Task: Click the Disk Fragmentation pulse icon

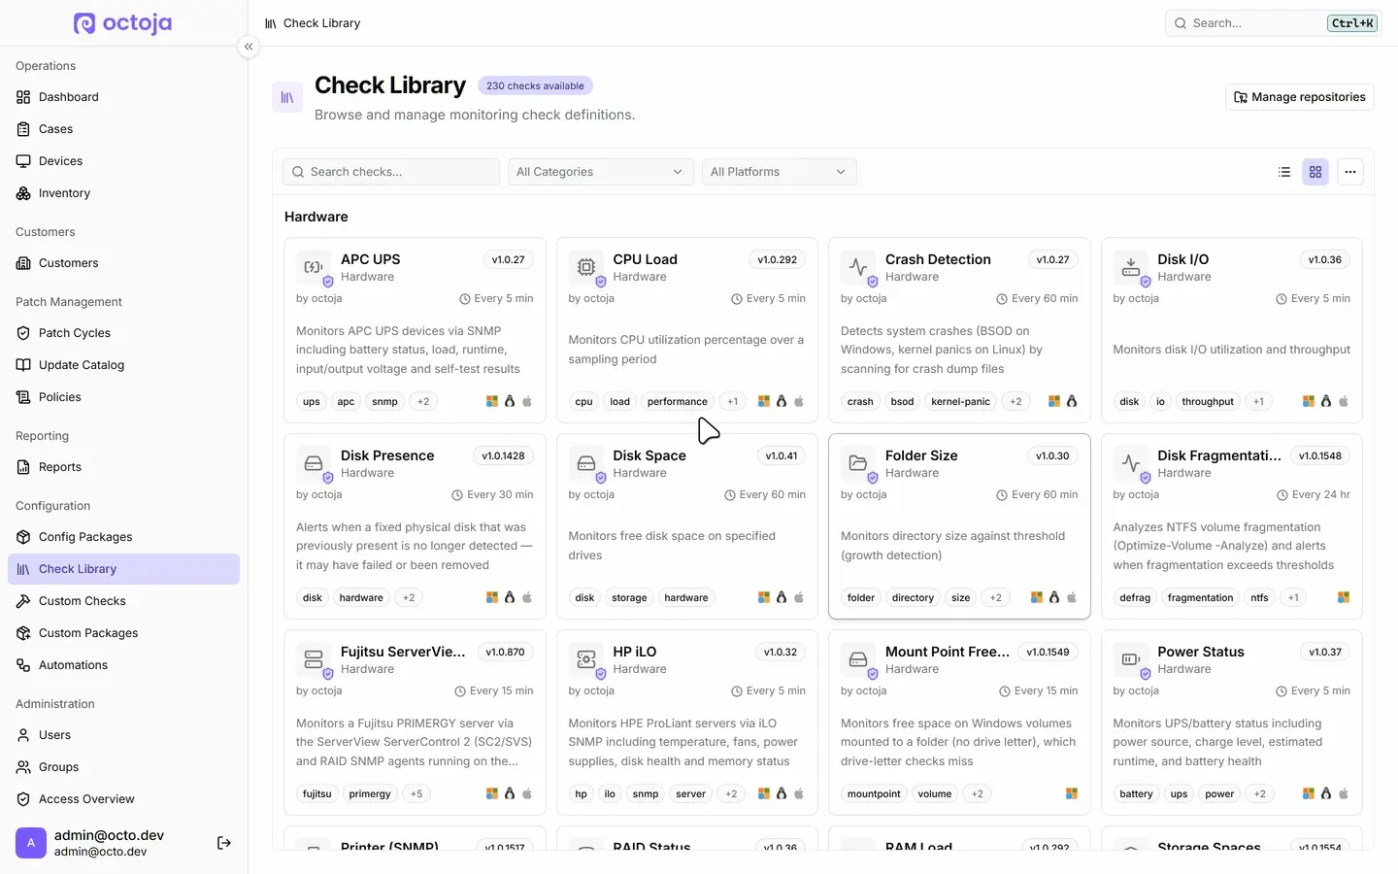Action: (x=1131, y=463)
